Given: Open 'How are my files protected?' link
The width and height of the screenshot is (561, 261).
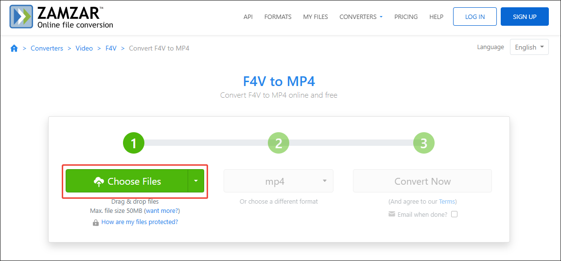Looking at the screenshot, I should (140, 222).
